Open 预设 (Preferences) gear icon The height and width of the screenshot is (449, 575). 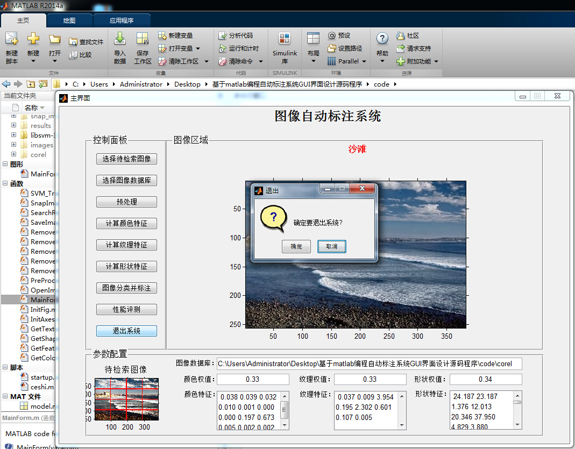click(x=331, y=35)
